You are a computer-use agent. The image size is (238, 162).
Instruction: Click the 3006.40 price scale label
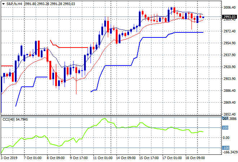[x=229, y=8]
